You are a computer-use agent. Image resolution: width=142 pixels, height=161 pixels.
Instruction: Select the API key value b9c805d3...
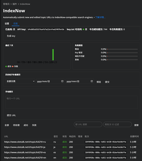(x=46, y=29)
